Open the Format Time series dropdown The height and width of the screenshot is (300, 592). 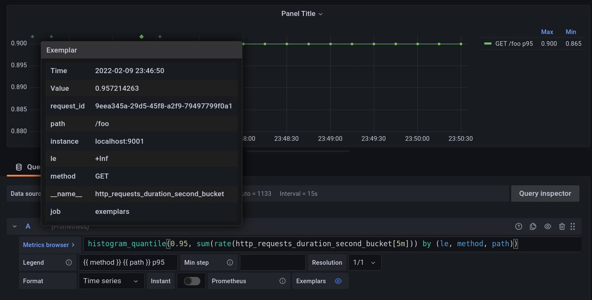click(111, 281)
